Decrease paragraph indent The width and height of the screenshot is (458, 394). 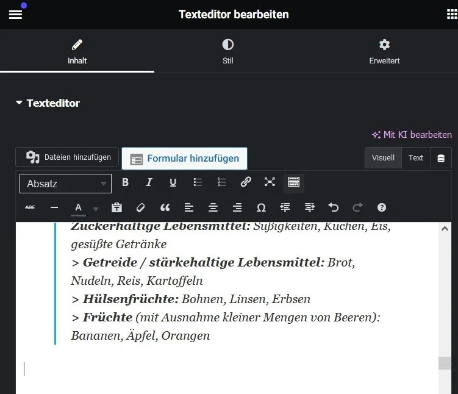[x=285, y=207]
